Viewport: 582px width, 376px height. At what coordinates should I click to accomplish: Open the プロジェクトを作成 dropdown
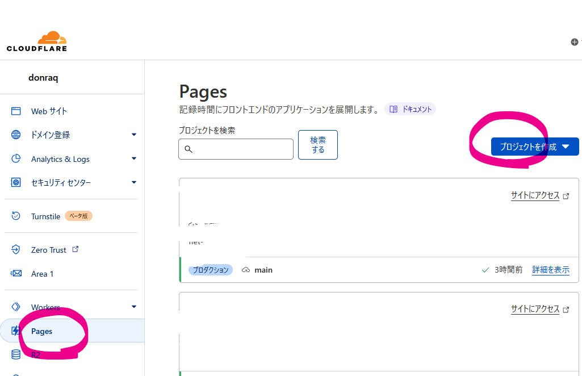click(x=535, y=147)
